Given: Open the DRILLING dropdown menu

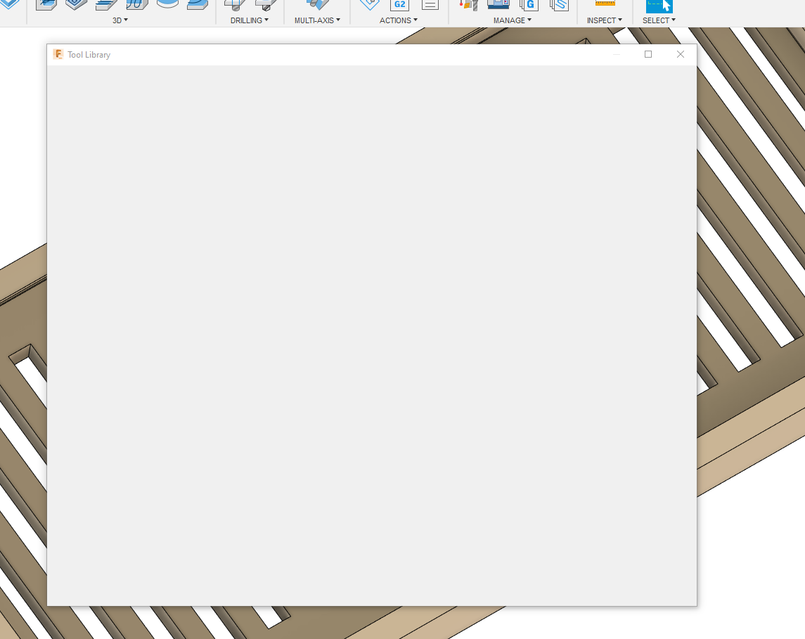Looking at the screenshot, I should coord(249,20).
